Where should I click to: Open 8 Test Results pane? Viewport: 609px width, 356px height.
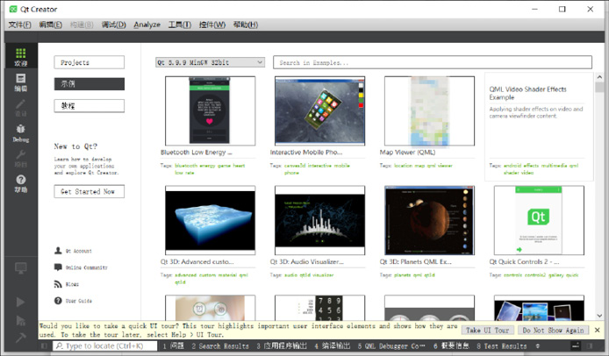click(502, 345)
